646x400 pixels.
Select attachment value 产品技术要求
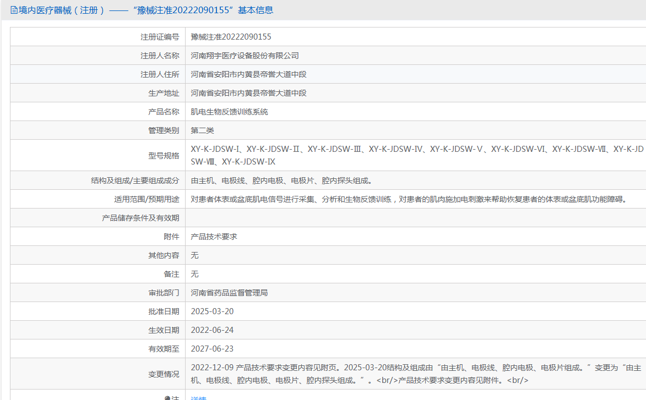tap(214, 237)
